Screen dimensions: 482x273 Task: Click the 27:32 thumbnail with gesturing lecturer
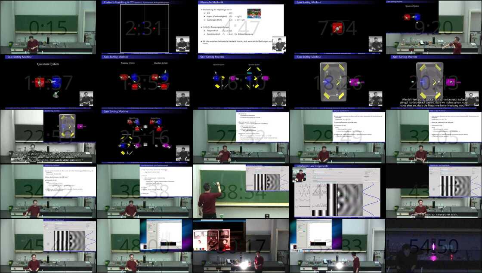241,136
